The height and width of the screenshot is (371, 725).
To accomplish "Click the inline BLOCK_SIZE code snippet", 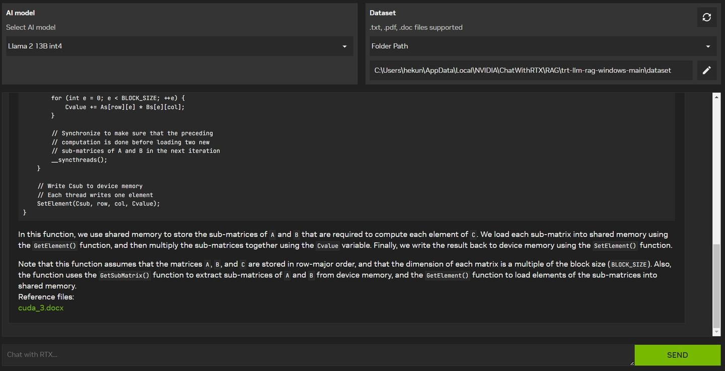I will click(629, 264).
